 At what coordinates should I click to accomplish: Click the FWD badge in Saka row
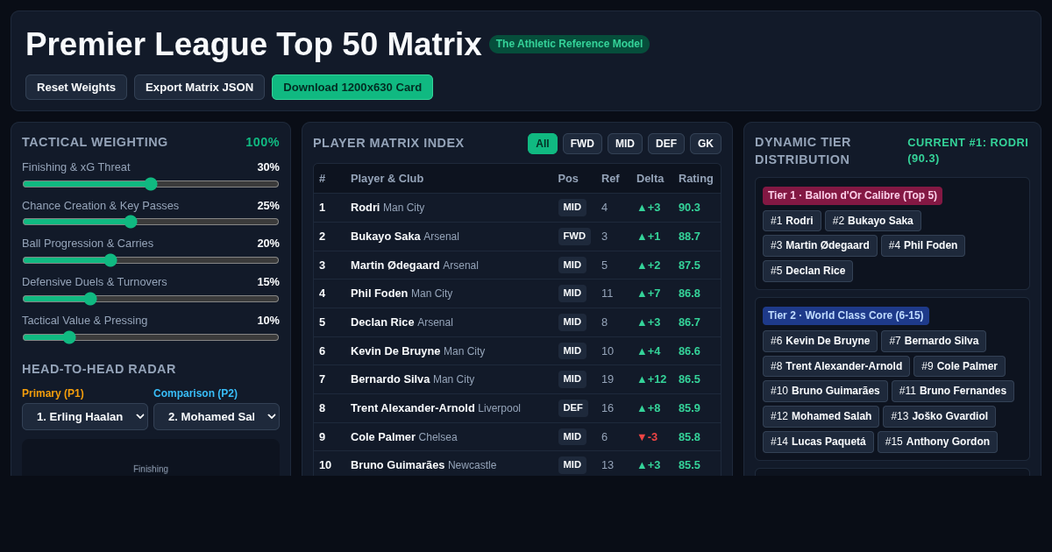[x=574, y=237]
